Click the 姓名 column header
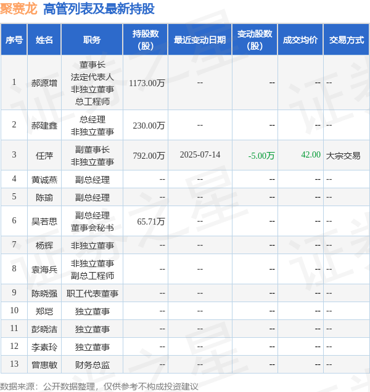The image size is (370, 392). point(44,40)
